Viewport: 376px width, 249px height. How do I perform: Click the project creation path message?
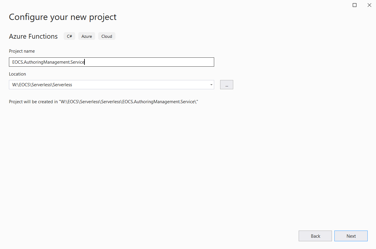(x=103, y=101)
